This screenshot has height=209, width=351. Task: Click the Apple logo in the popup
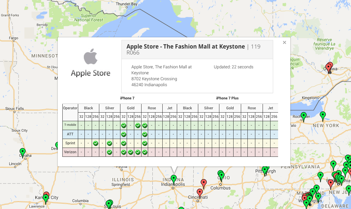(x=90, y=56)
